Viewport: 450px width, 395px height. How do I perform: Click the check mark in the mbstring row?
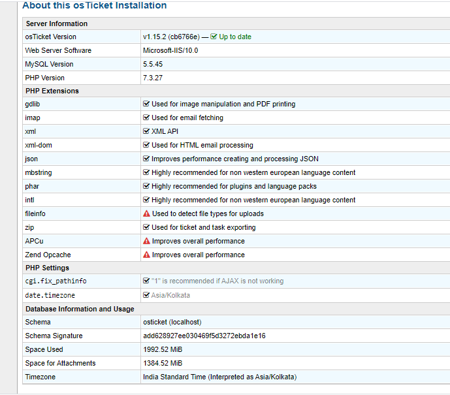click(147, 172)
